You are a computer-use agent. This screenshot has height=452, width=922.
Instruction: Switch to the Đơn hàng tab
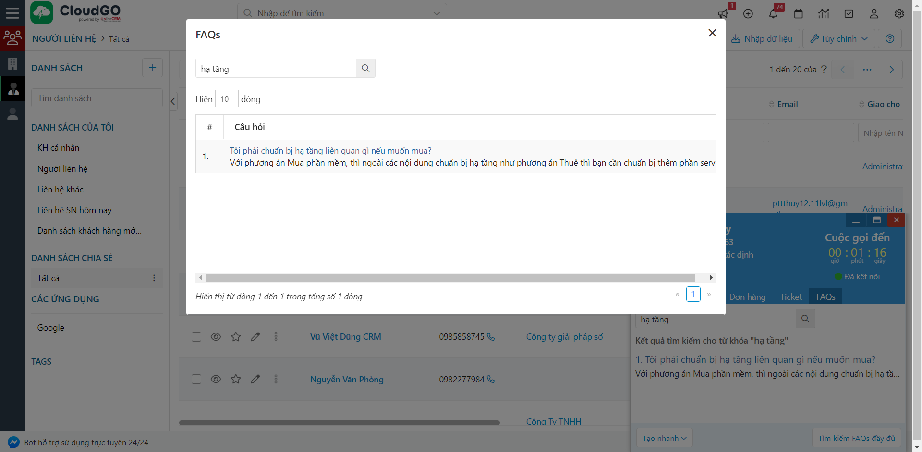747,297
